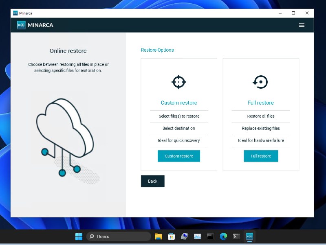The image size is (326, 245).
Task: Click the 'Restore all files' line
Action: coord(261,116)
